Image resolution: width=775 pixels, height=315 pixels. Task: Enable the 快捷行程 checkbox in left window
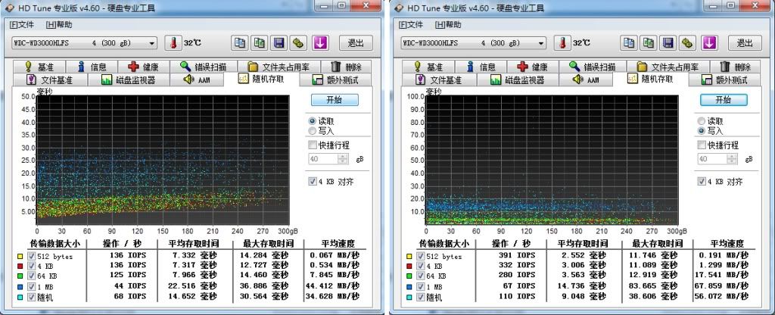[313, 145]
